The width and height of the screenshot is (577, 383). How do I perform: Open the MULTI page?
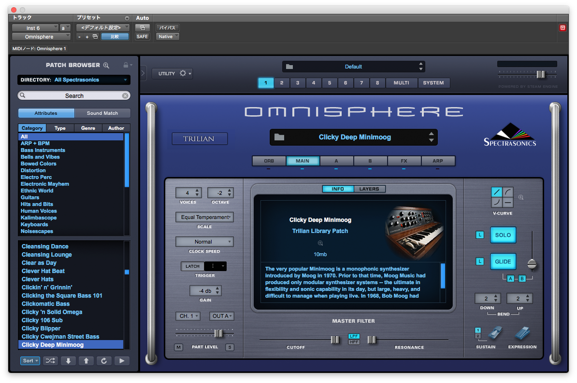402,82
